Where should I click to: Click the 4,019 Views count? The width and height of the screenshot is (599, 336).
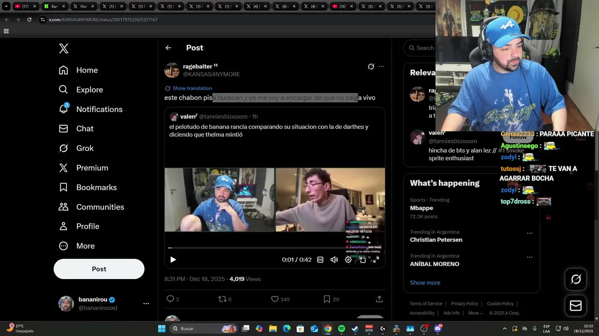(245, 279)
